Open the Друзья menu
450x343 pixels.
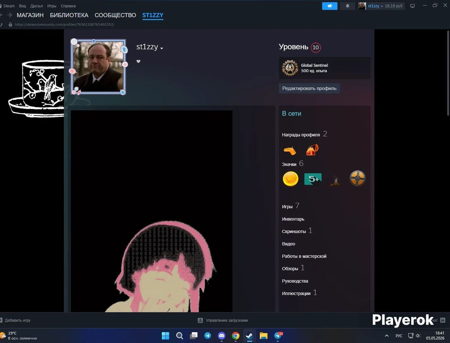tap(36, 6)
